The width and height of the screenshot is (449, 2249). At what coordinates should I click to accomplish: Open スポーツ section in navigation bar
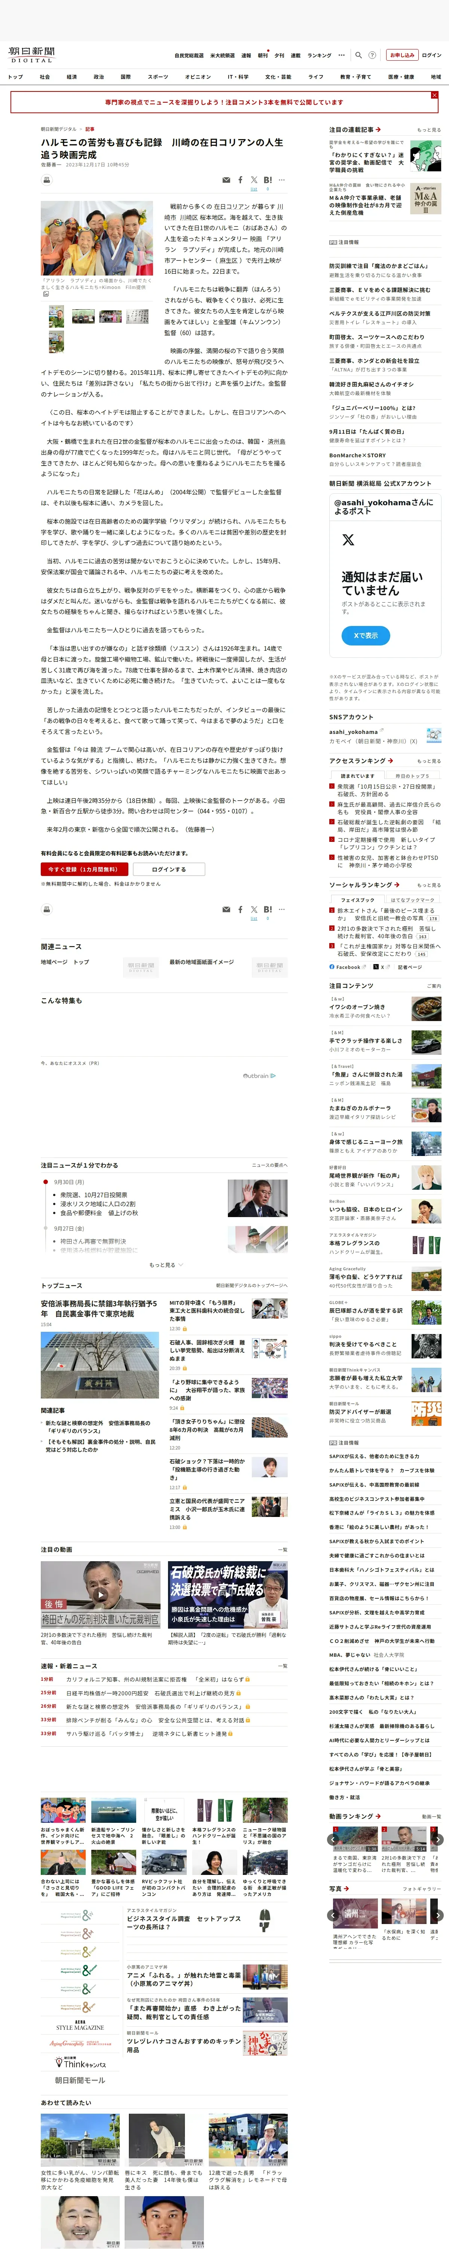[x=158, y=77]
